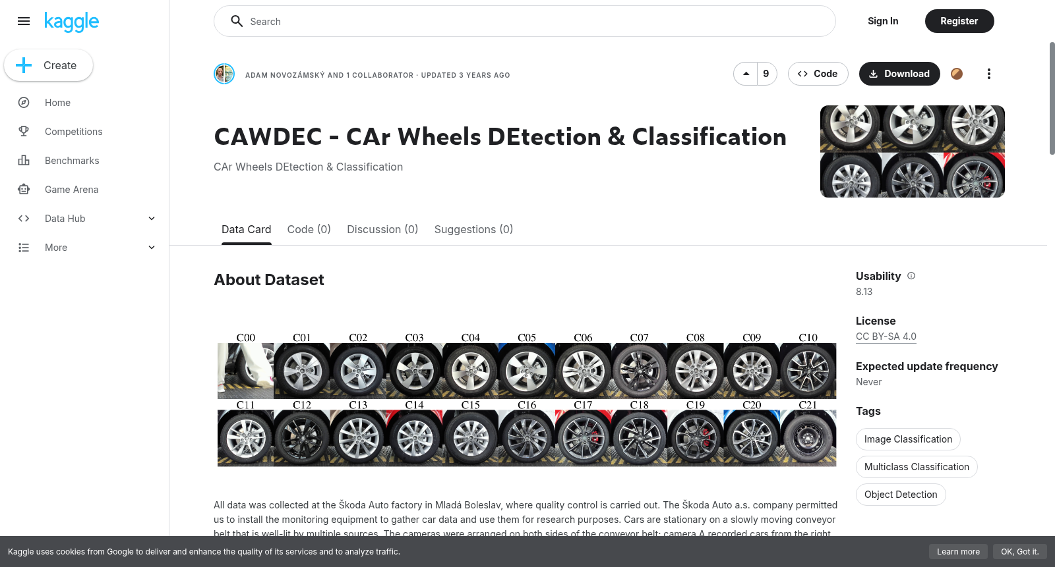Click the plus icon in Create

[24, 65]
